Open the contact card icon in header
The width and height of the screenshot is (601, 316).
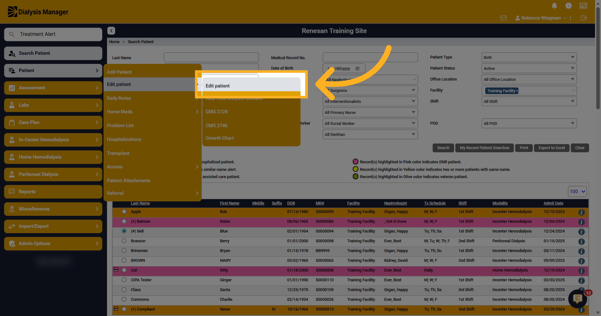(583, 6)
